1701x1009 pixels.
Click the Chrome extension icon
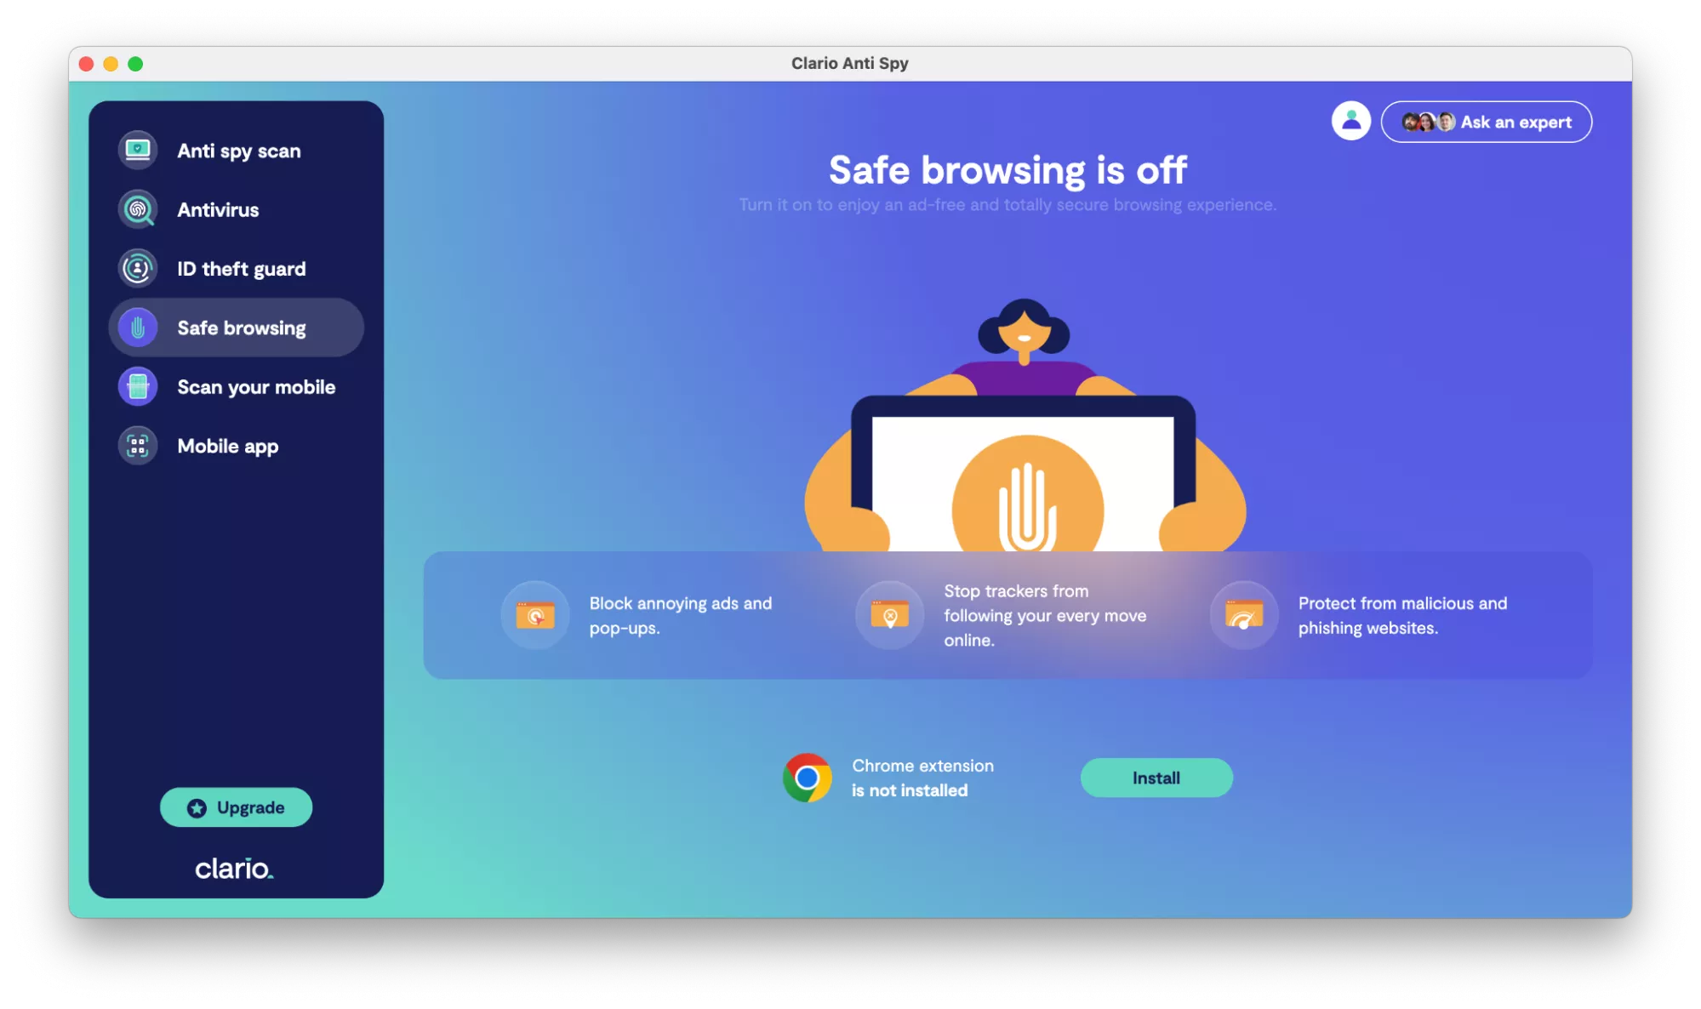click(x=806, y=778)
